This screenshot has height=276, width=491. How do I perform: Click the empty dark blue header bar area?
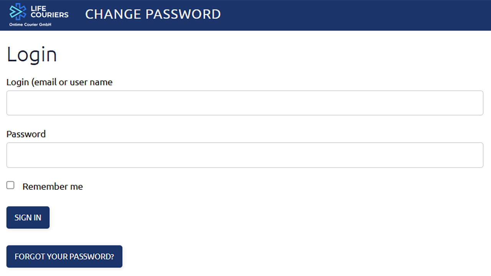[x=345, y=15]
